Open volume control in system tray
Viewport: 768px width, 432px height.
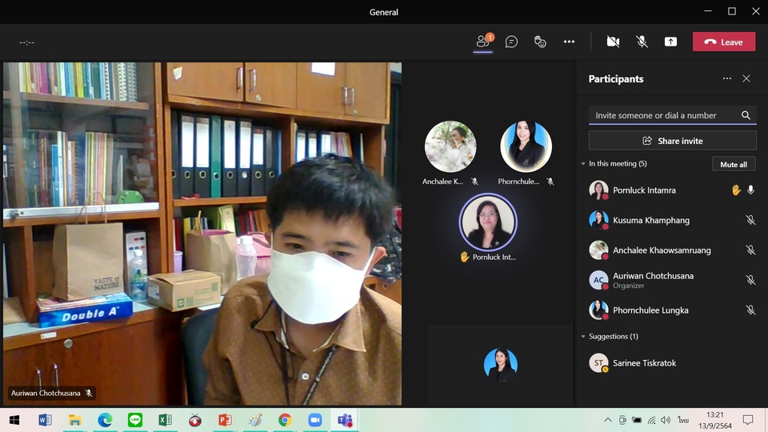coord(665,420)
